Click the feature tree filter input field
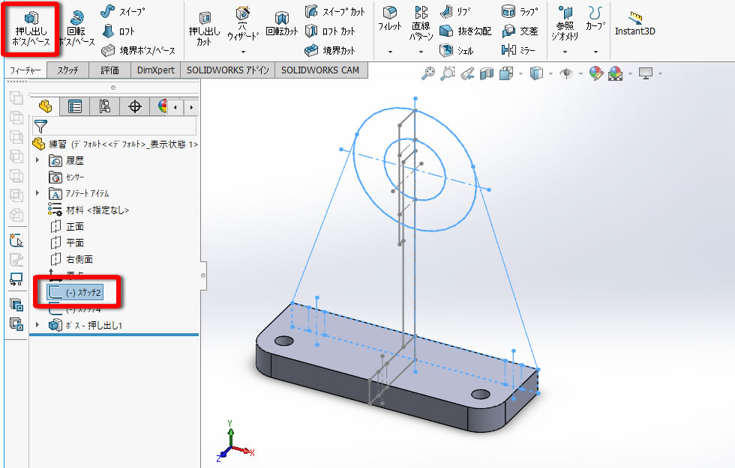 (114, 126)
